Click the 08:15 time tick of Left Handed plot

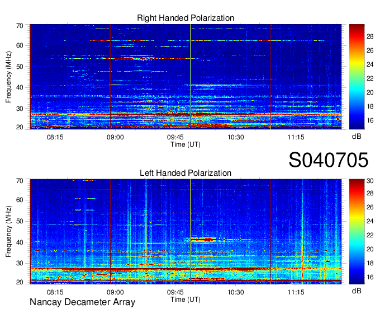55,292
